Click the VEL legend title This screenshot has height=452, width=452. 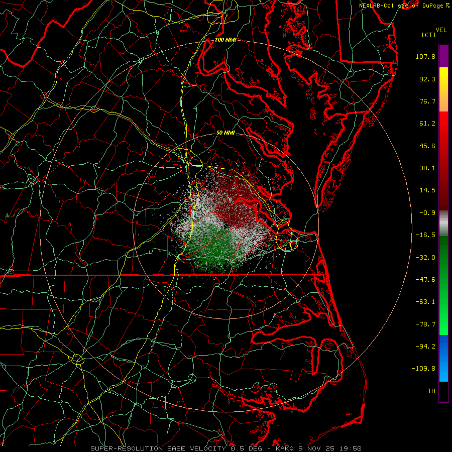point(441,30)
